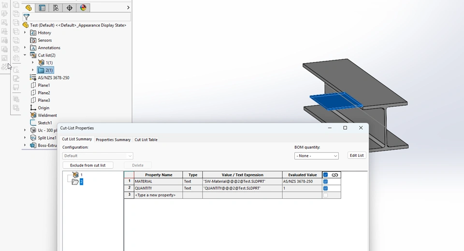Close the Cut-List Properties dialog
Screen dimensions: 464x251
coord(361,128)
